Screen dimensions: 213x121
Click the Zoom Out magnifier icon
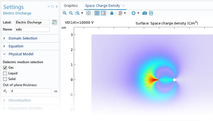click(x=71, y=13)
